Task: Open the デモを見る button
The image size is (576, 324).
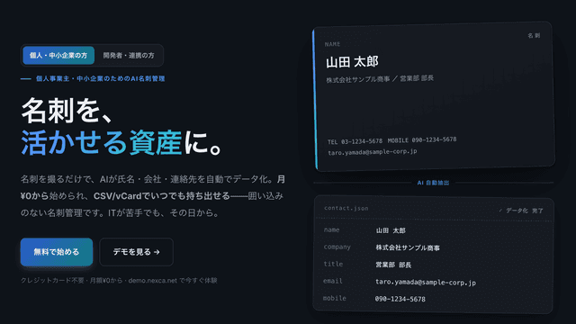Action: 136,252
